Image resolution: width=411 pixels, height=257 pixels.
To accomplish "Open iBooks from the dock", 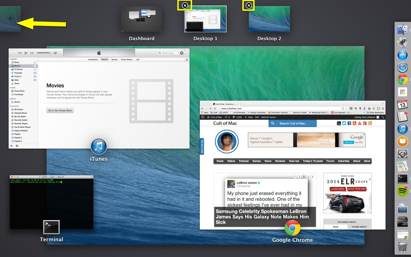I will [x=402, y=141].
